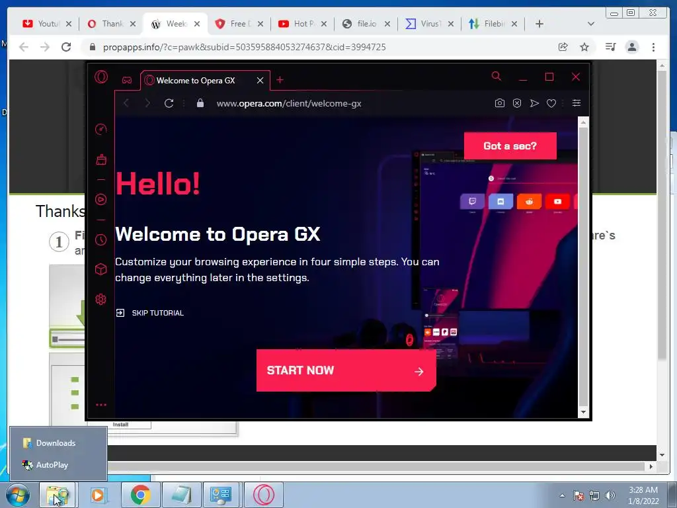
Task: Open Windows Media Player taskbar icon
Action: 99,495
